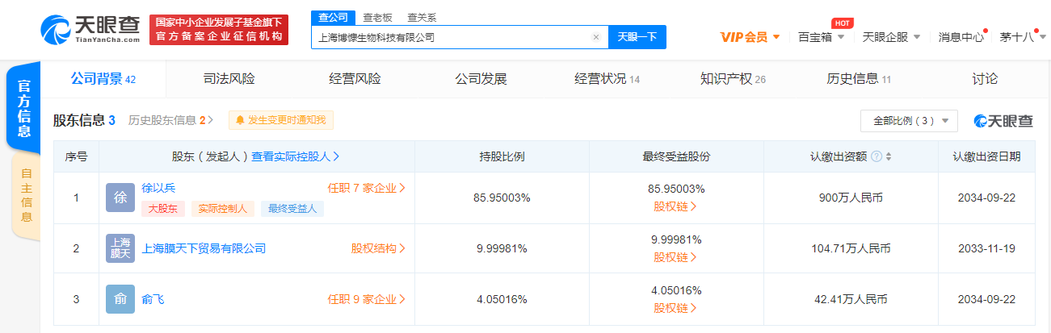This screenshot has width=1051, height=333.
Task: Click the 最终受益人 tag
Action: point(292,209)
